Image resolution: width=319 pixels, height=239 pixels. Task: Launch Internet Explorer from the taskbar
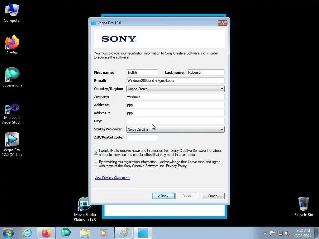point(27,233)
